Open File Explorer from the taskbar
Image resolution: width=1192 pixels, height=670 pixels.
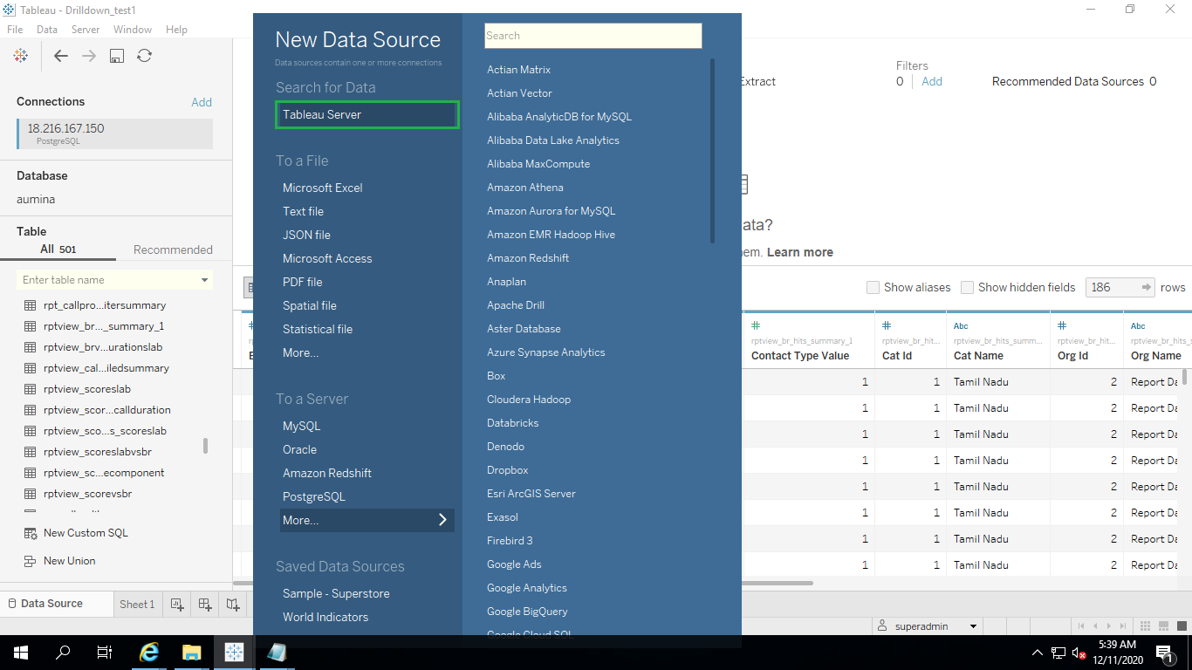click(x=192, y=652)
